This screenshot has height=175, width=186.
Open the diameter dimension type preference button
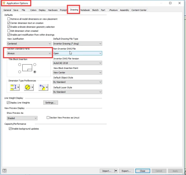[x=29, y=87]
